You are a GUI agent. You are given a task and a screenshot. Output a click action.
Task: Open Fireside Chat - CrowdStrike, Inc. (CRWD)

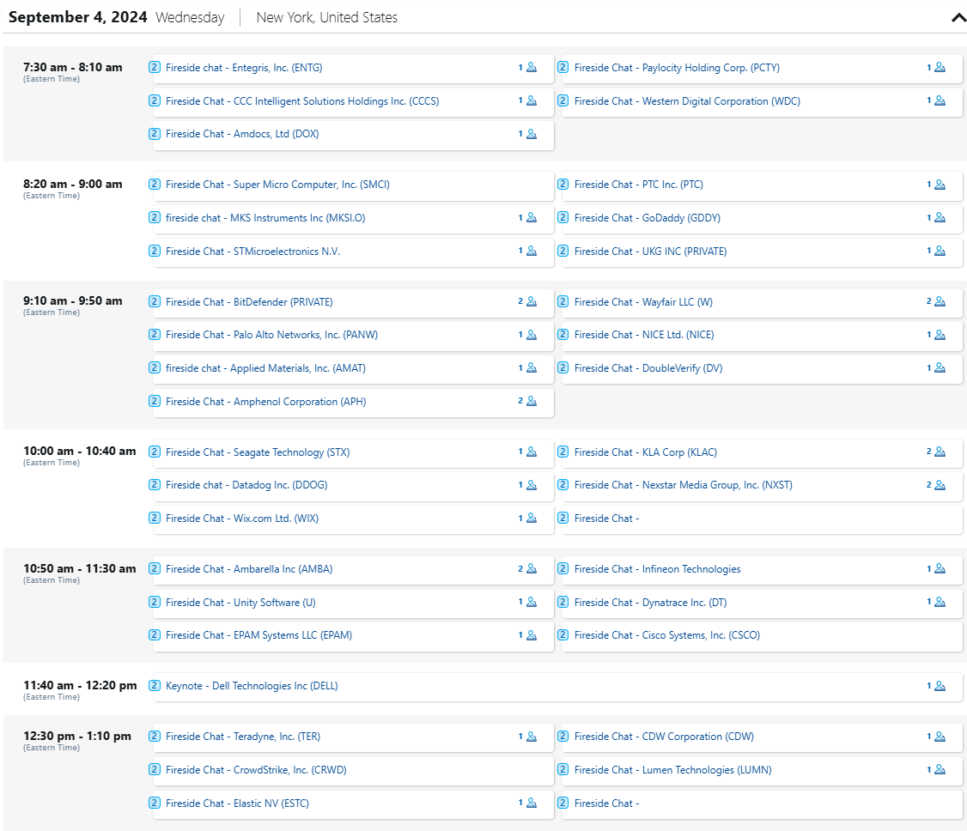[256, 770]
